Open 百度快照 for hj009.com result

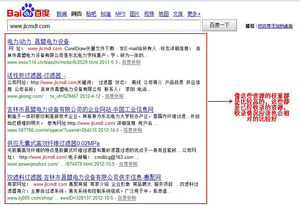point(127,198)
